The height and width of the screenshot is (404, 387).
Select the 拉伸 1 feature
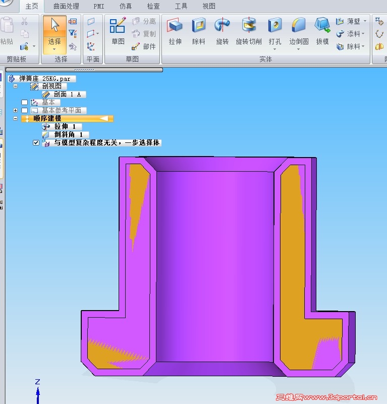click(62, 127)
